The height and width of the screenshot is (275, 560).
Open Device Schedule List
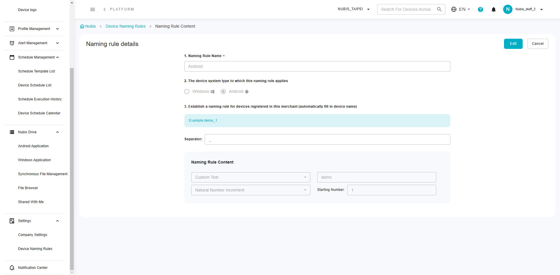[35, 85]
